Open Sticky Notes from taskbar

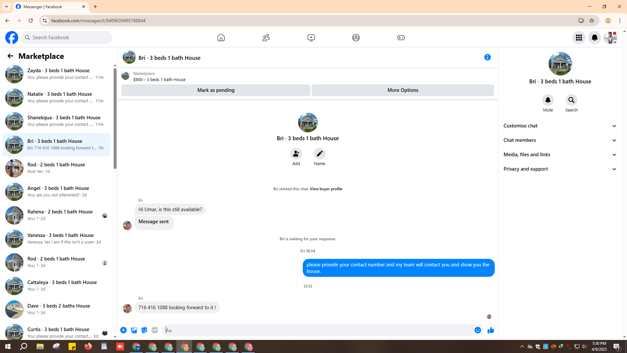[72, 346]
